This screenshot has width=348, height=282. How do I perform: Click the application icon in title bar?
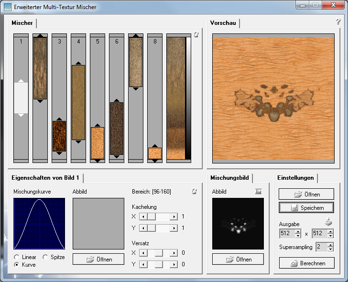point(8,7)
